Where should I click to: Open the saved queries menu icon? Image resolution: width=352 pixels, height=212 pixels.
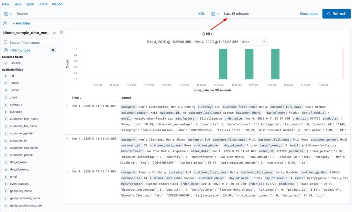click(9, 14)
